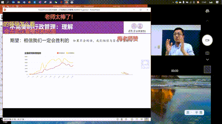
Task: Open the system clock showing 11:41
Action: click(204, 2)
